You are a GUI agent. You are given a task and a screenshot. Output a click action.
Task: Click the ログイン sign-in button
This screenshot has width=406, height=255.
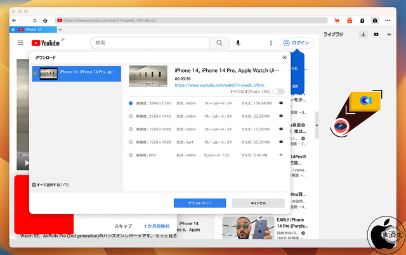pos(296,43)
